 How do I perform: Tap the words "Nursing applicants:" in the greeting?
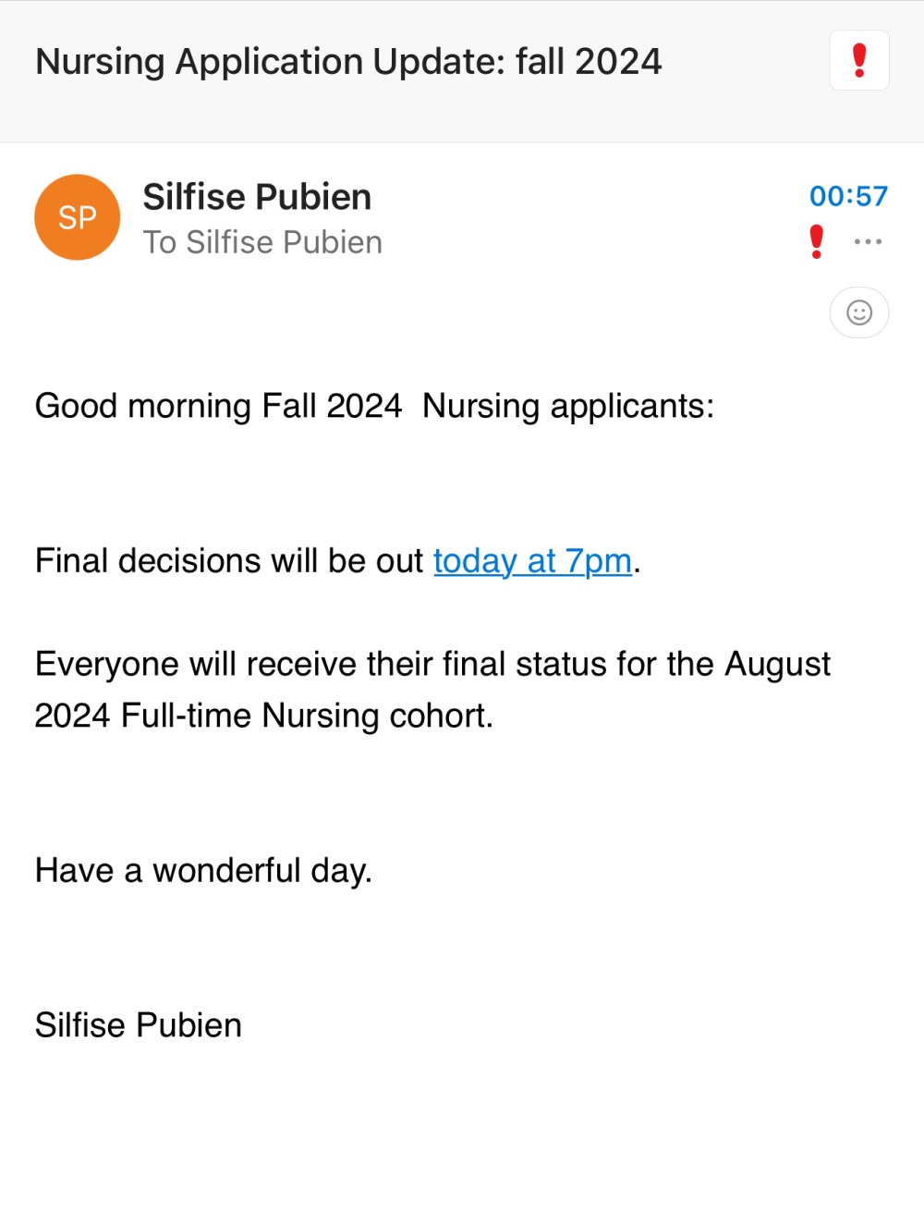tap(568, 406)
